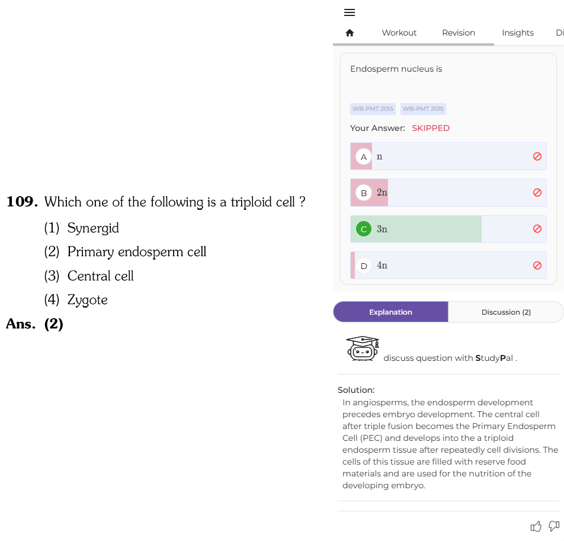Click strike-out icon on option A

click(537, 156)
